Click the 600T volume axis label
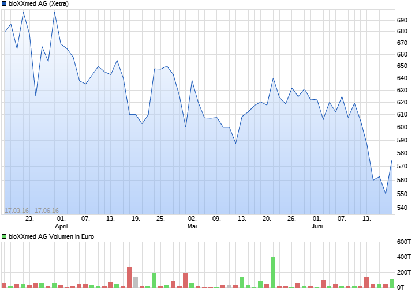Viewport: 419px width, 293px height. 404,242
